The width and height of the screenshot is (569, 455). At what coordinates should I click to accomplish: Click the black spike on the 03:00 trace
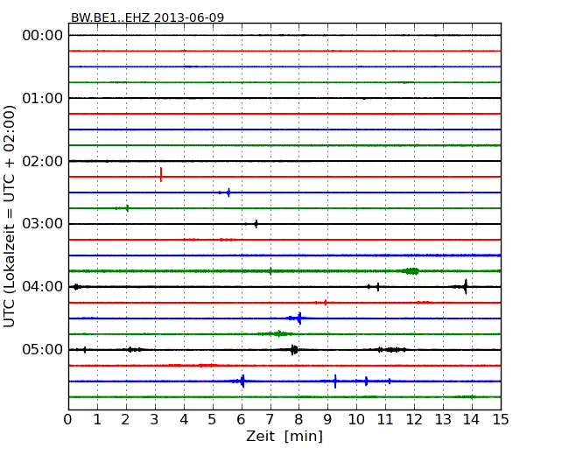click(x=256, y=224)
